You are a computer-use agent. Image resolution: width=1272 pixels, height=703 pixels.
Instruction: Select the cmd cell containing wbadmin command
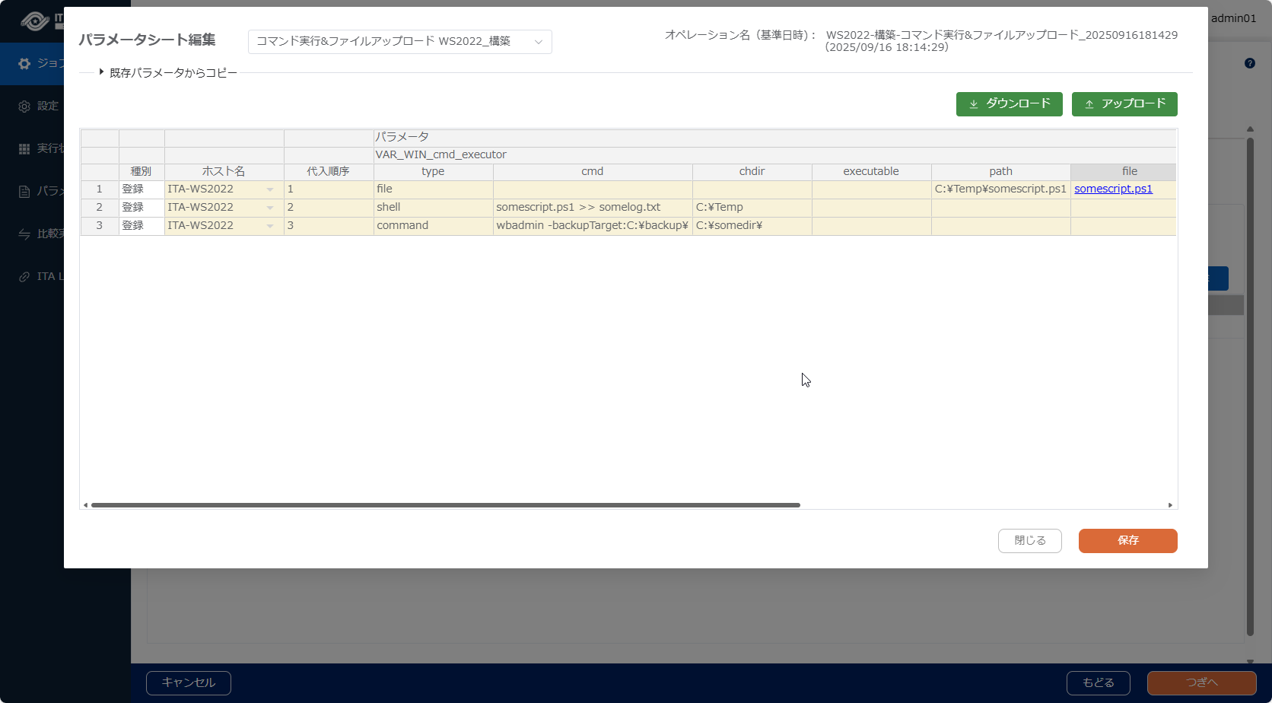(593, 226)
